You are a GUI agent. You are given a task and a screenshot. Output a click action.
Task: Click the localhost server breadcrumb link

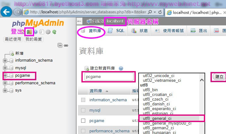click(x=115, y=21)
